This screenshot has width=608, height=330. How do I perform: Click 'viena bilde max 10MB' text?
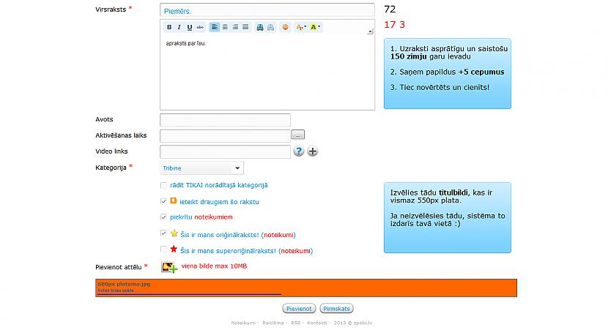coord(214,266)
